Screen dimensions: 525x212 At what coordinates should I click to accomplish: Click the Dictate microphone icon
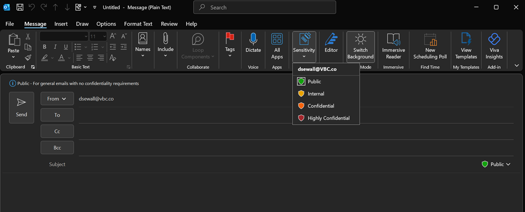coord(253,40)
